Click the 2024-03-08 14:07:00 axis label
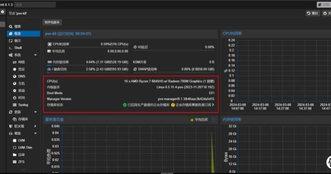Viewport: 331px width, 174px height. point(238,107)
